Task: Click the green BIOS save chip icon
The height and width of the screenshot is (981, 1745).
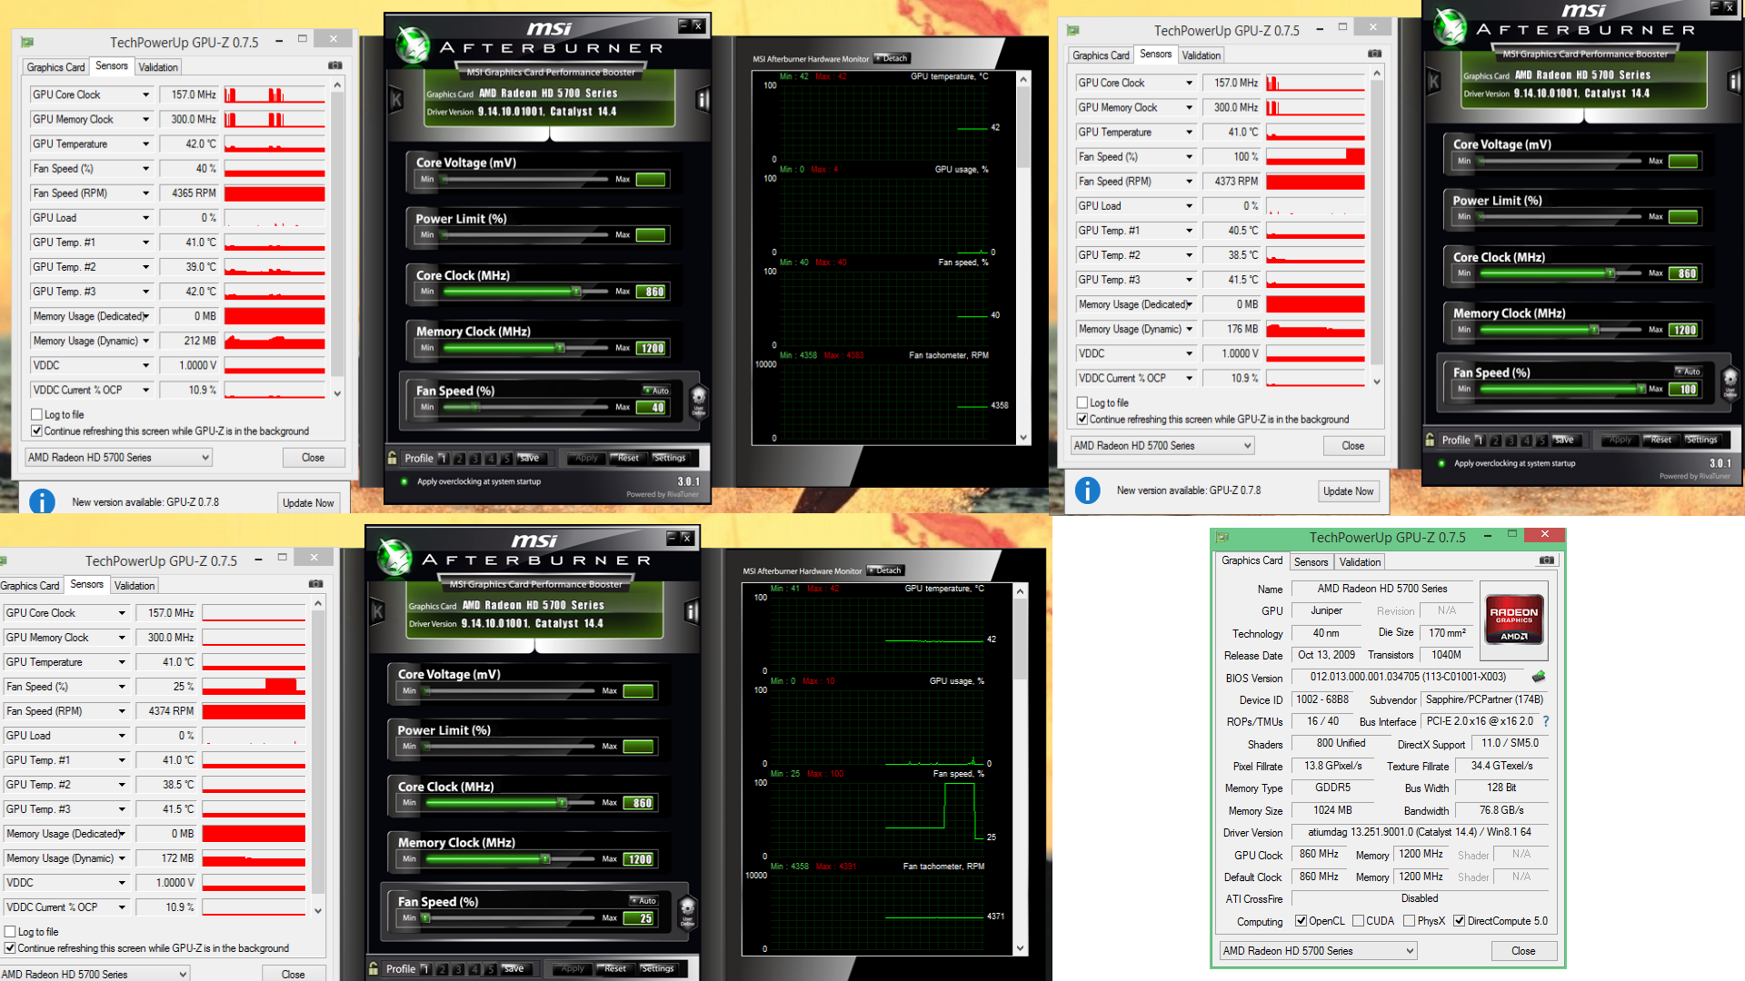Action: click(x=1539, y=677)
